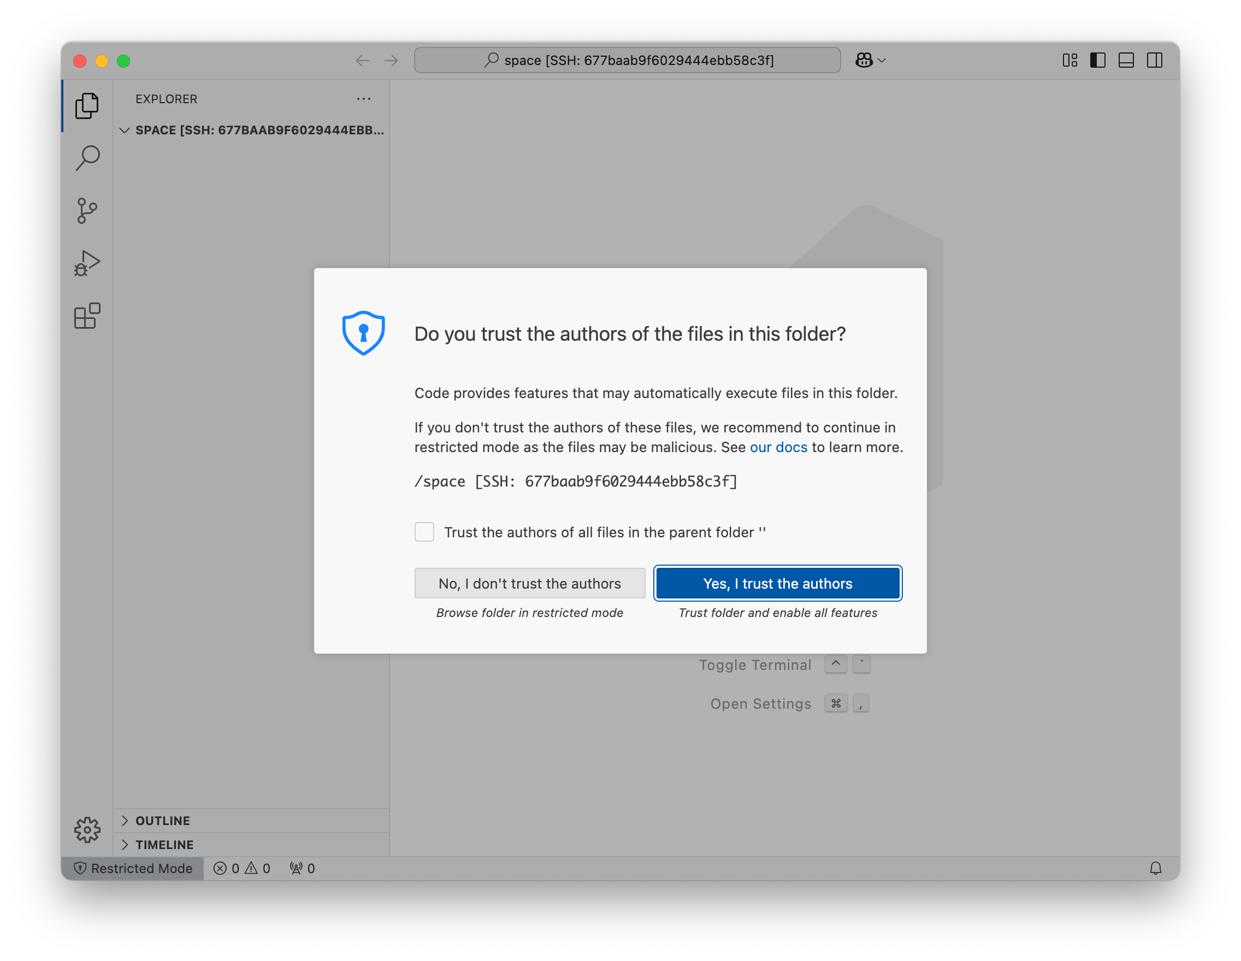Open the Extensions view icon
1241x961 pixels.
(87, 316)
